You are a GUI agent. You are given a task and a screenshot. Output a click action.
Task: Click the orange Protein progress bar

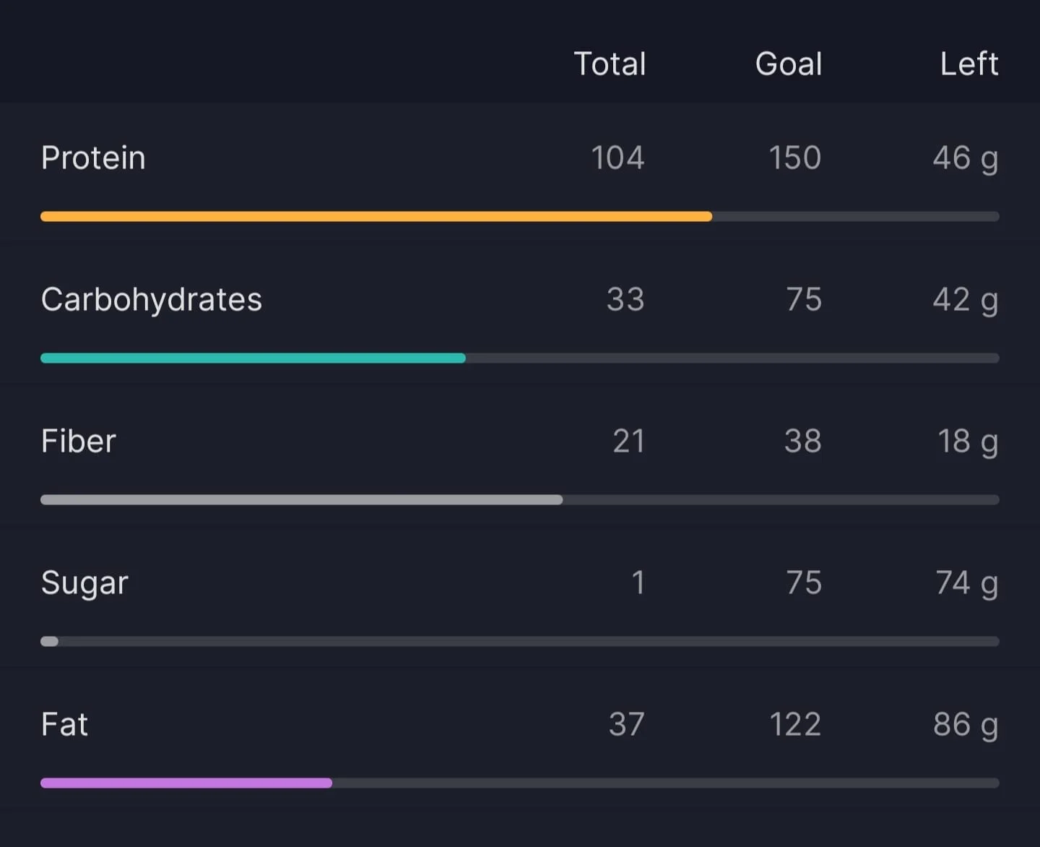coord(520,216)
